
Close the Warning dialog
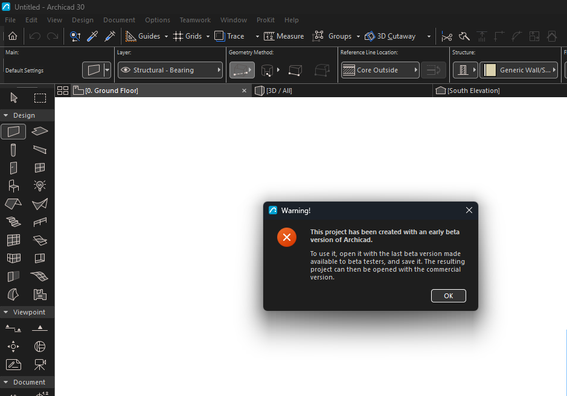click(x=469, y=210)
